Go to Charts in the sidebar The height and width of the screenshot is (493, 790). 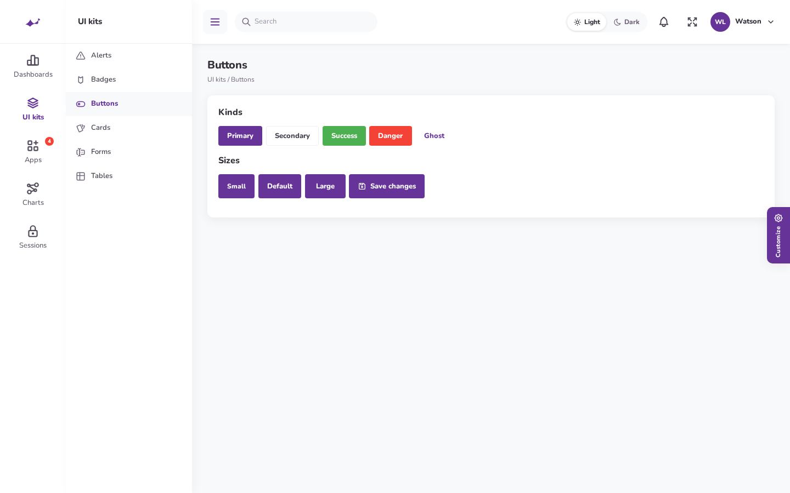pos(33,194)
